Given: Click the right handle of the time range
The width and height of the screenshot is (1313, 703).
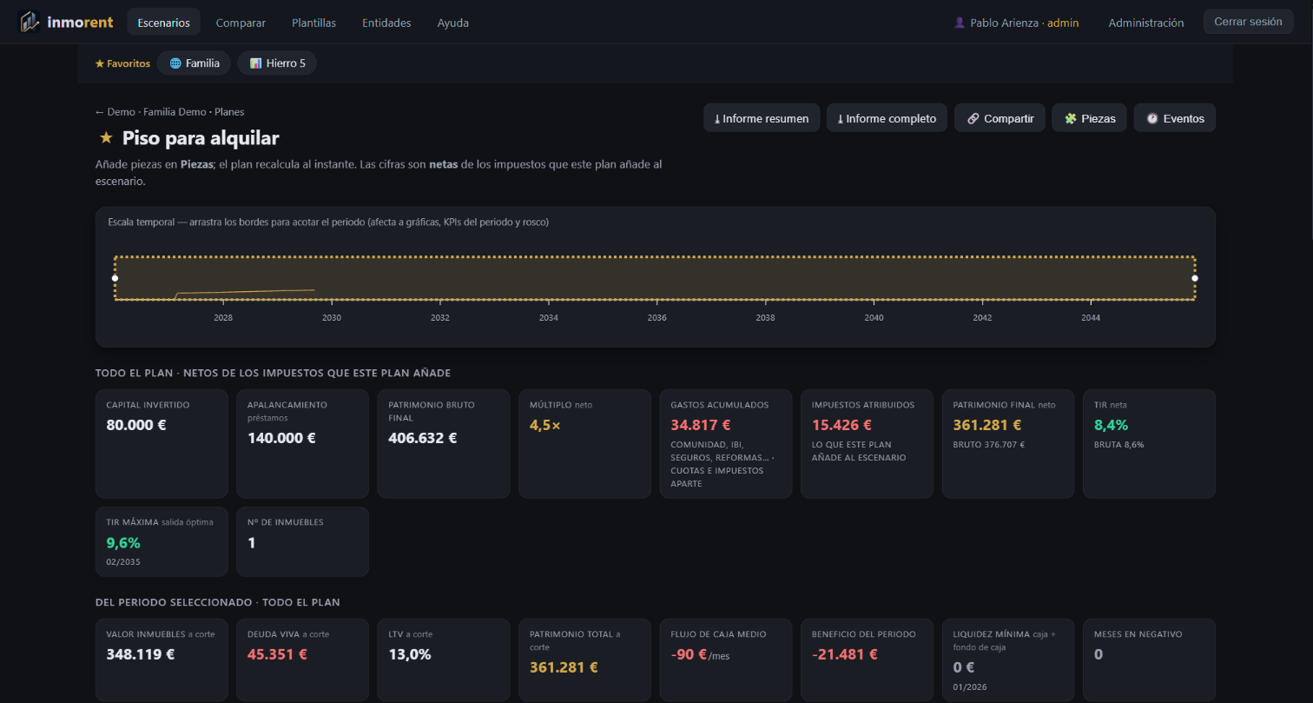Looking at the screenshot, I should [x=1195, y=278].
